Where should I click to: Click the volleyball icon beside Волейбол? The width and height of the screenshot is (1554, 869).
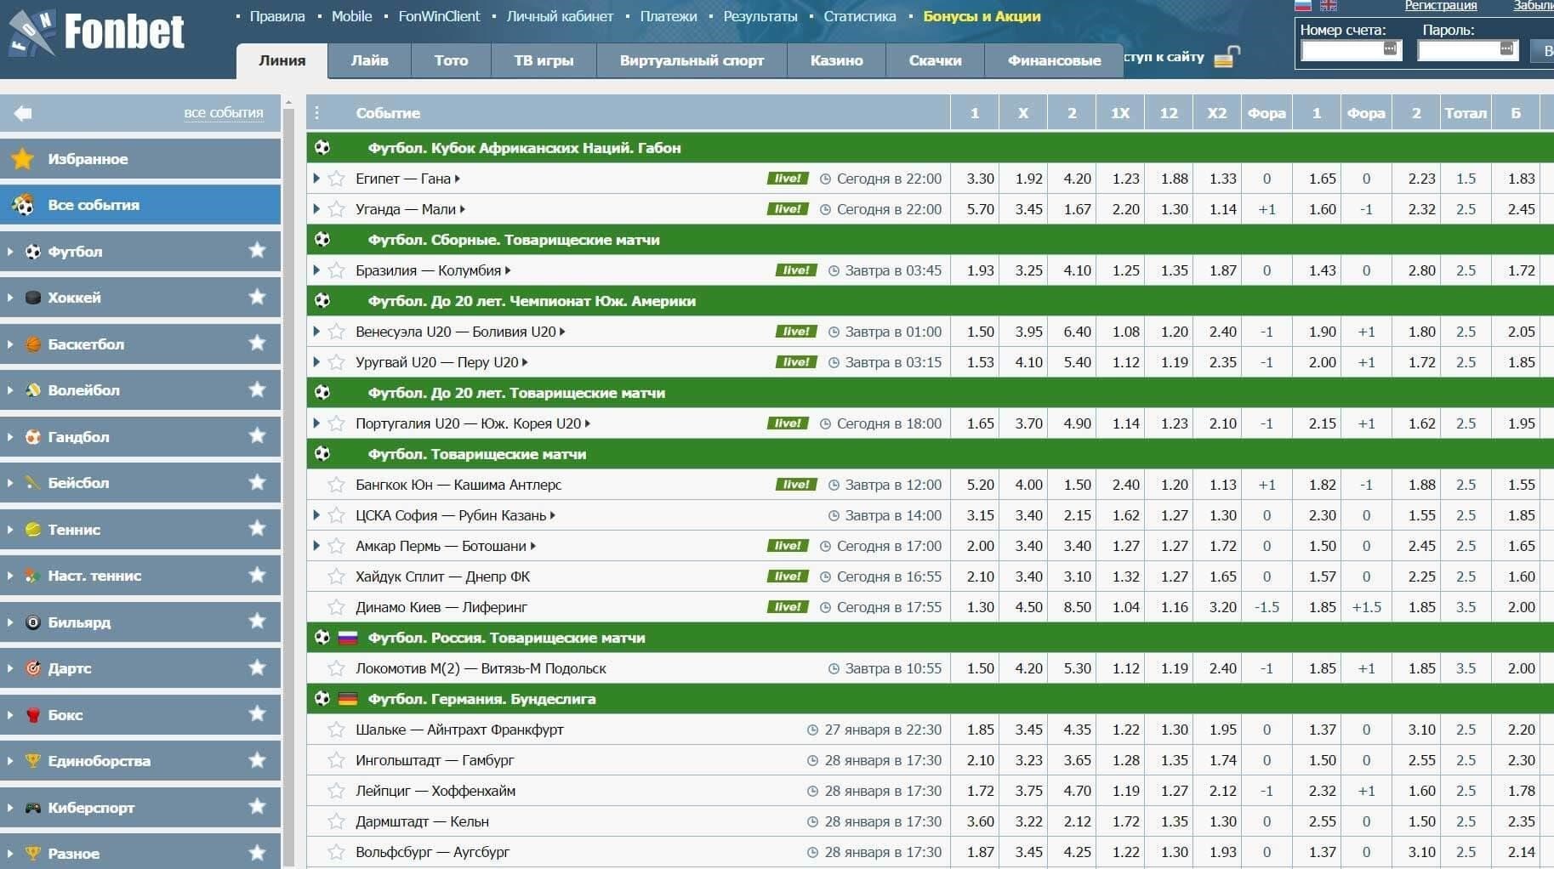click(33, 390)
